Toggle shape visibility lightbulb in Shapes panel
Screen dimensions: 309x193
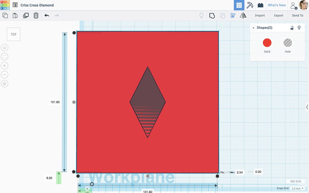(299, 28)
